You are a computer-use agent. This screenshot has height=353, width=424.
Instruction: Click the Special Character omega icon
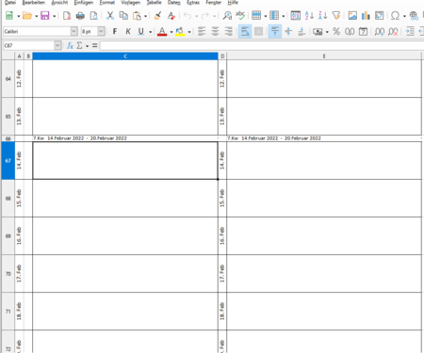click(x=396, y=15)
